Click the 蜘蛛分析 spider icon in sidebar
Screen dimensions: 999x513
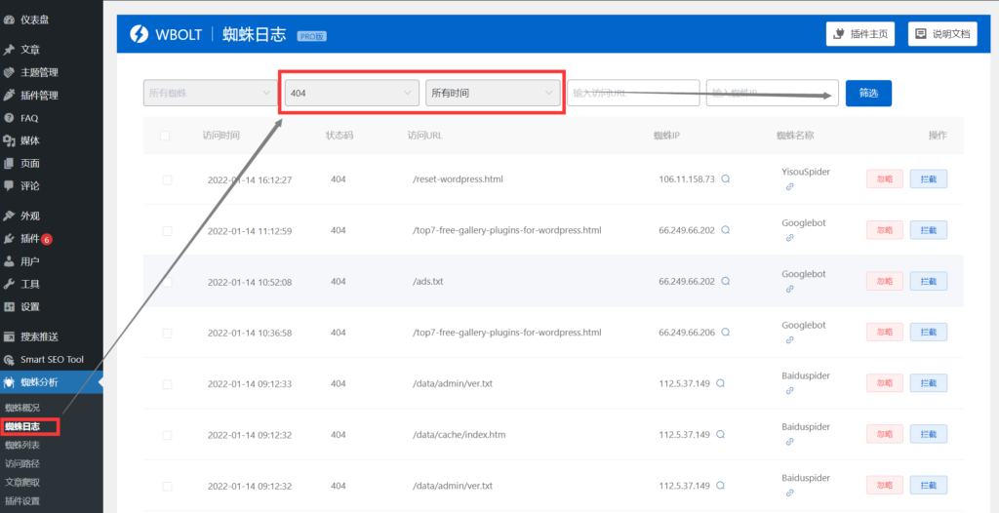9,382
